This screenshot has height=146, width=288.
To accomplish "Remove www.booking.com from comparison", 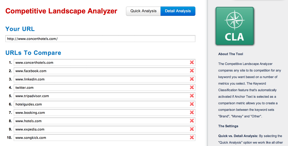I will pyautogui.click(x=192, y=112).
